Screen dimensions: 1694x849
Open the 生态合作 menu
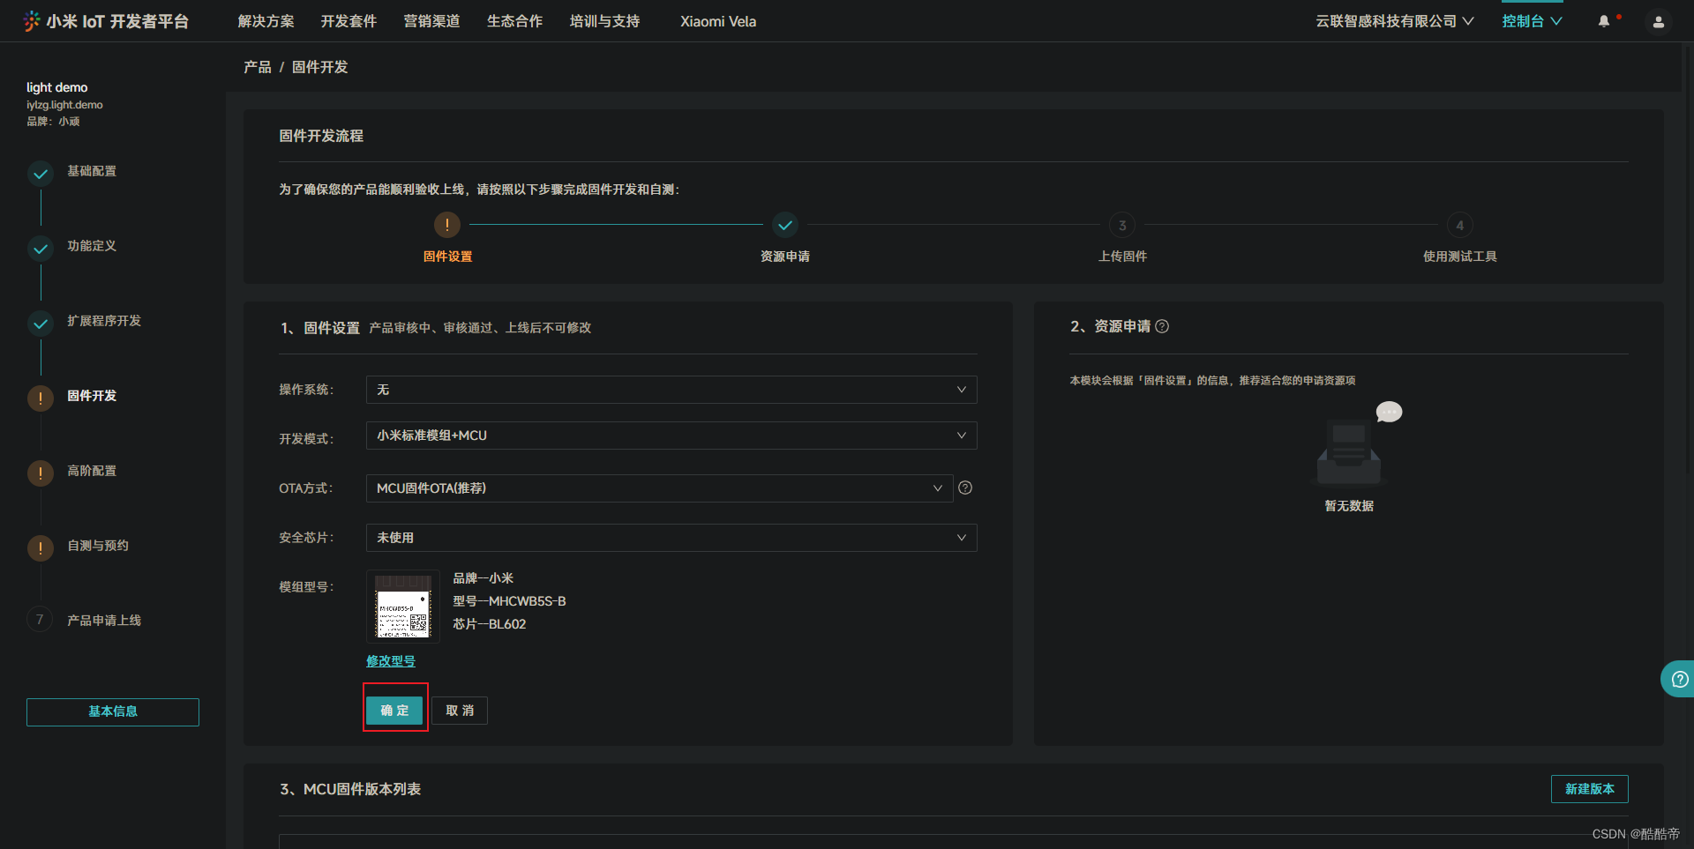click(515, 21)
